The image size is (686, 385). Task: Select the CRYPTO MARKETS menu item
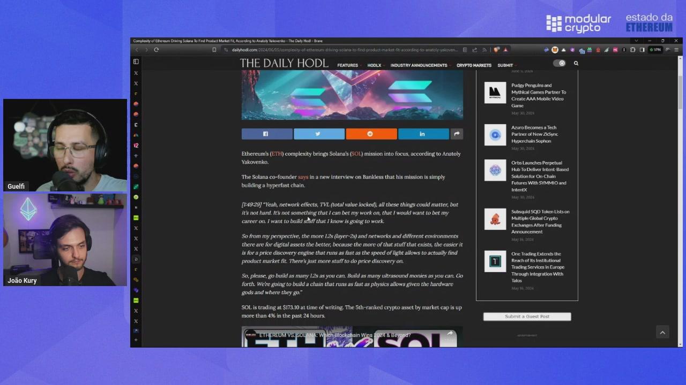coord(473,65)
